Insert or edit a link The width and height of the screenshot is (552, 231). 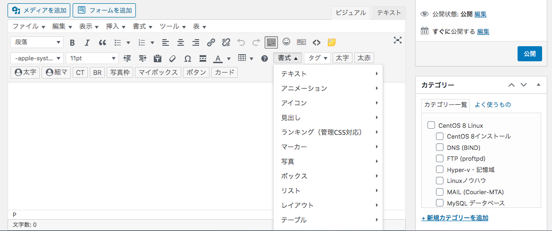point(211,42)
